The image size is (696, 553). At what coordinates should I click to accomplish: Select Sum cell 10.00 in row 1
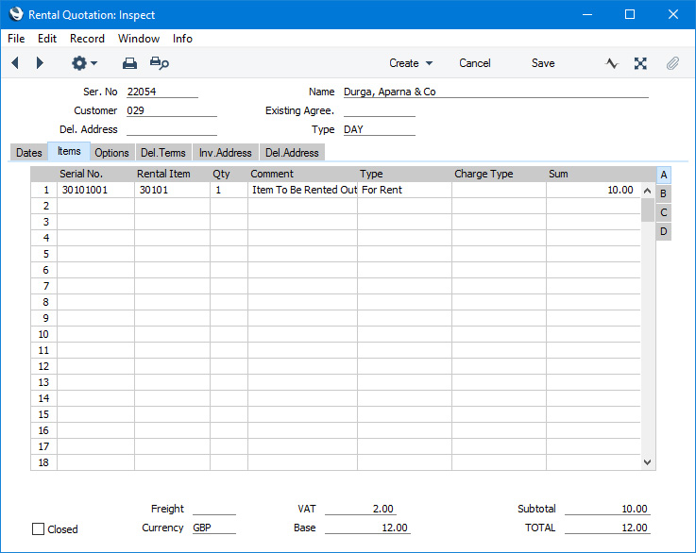(593, 190)
